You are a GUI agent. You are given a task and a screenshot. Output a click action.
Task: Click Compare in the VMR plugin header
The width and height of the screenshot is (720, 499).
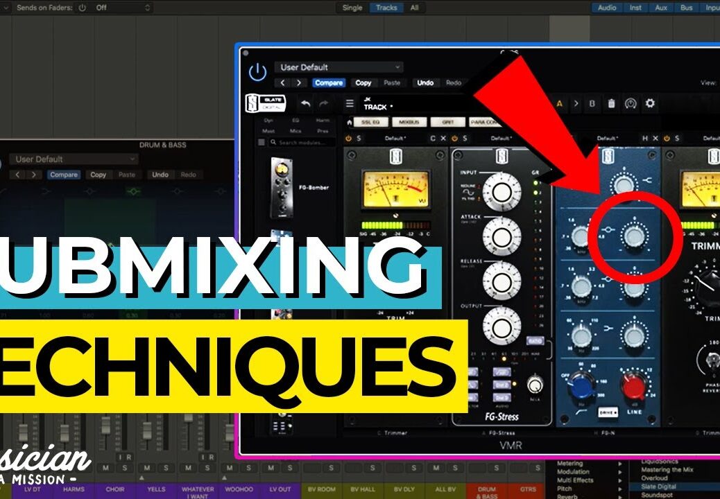[x=329, y=83]
